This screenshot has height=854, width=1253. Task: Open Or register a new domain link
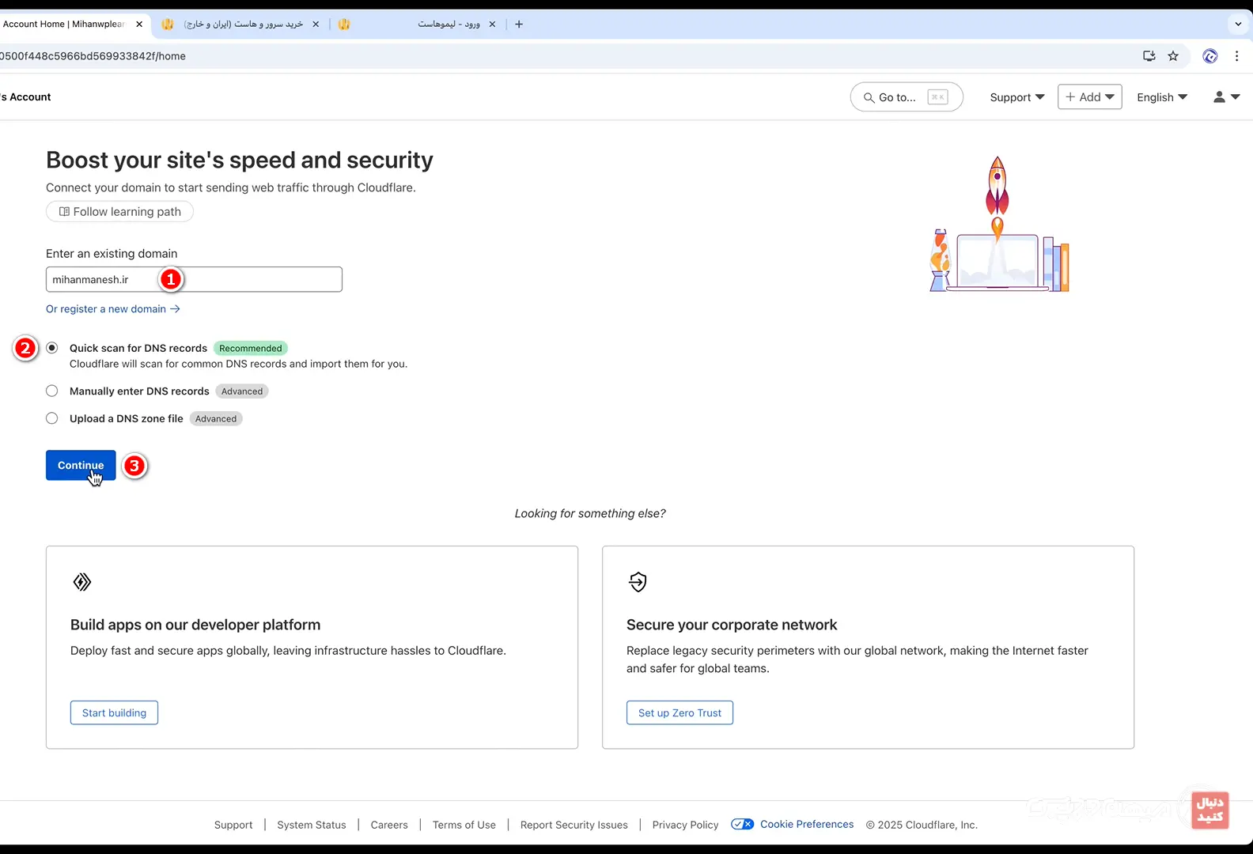coord(113,309)
